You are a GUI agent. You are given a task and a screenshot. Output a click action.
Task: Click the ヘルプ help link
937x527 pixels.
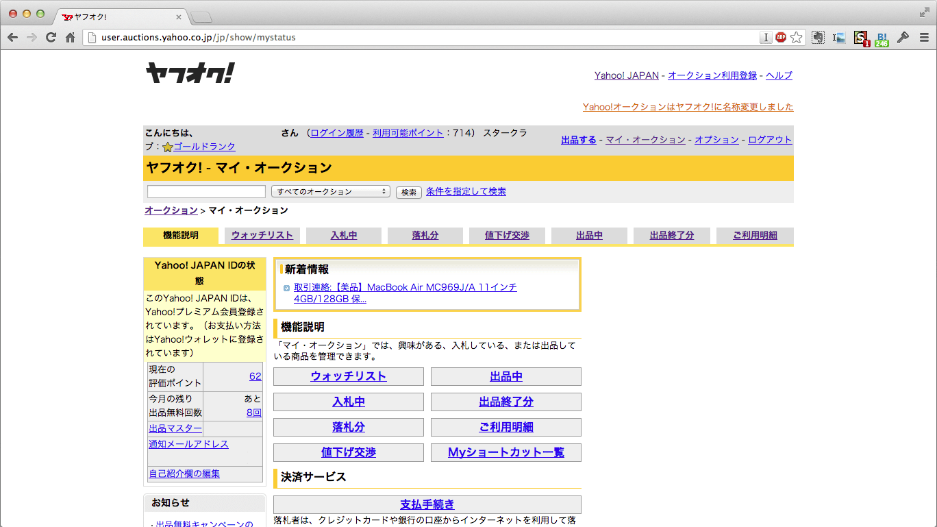[x=779, y=75]
